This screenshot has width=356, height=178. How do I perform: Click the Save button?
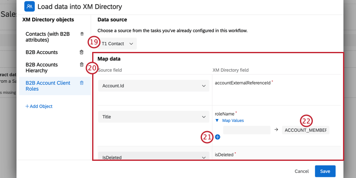325,171
